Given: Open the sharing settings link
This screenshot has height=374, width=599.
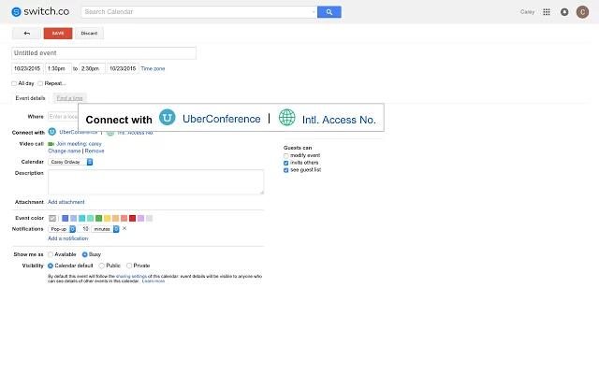Looking at the screenshot, I should coord(131,276).
